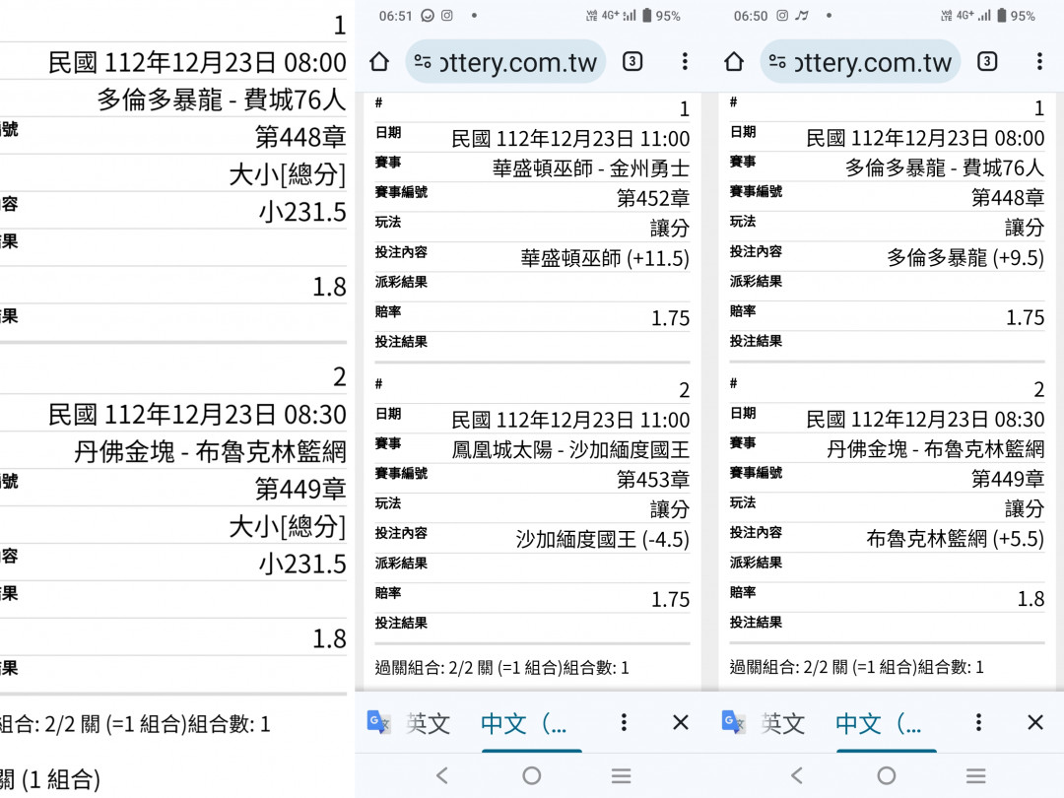Click odds 1.8 in right phone
Screen dimensions: 1064x798
coord(1031,599)
